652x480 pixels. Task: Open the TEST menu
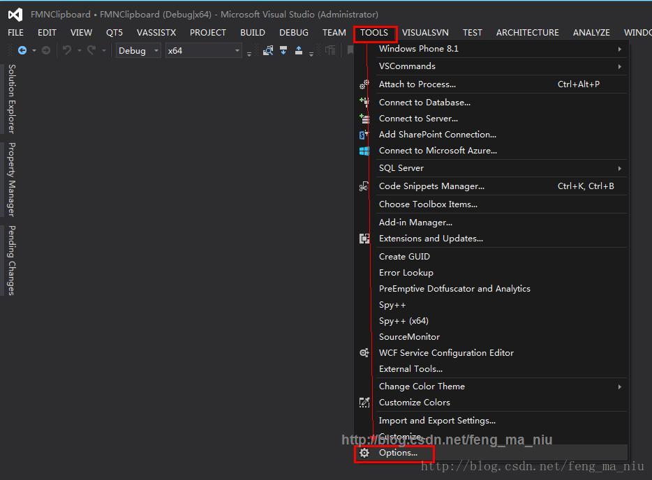[x=473, y=32]
